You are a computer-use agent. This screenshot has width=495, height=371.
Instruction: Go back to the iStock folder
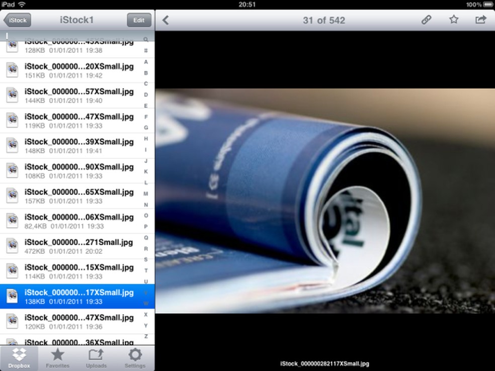click(18, 20)
